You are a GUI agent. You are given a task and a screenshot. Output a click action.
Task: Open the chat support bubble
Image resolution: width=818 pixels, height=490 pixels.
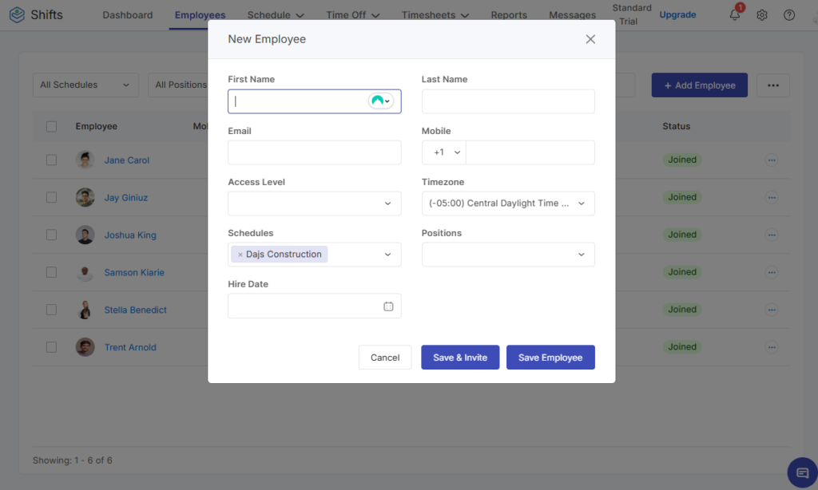coord(802,472)
